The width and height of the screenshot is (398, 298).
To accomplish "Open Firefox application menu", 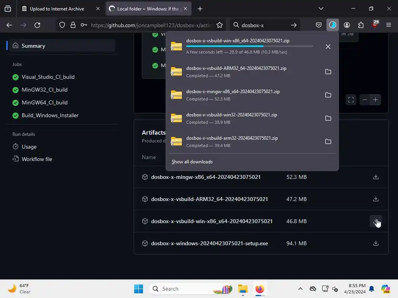I will click(389, 25).
